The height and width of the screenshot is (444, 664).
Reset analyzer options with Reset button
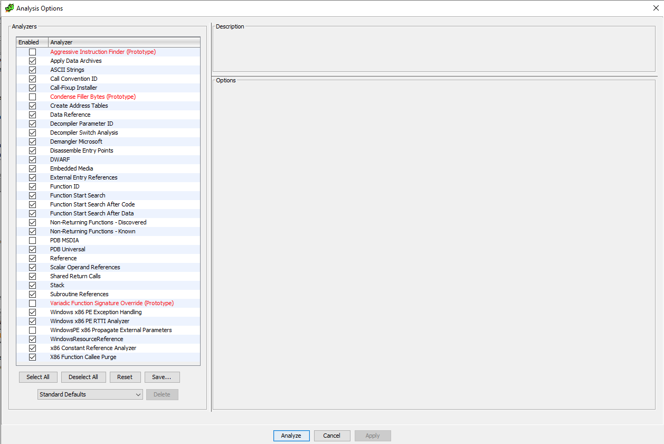125,377
